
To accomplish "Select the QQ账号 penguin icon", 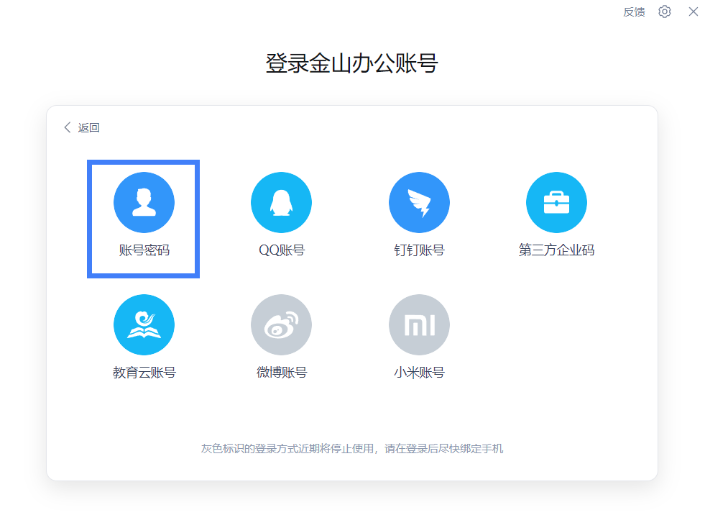I will [x=282, y=203].
